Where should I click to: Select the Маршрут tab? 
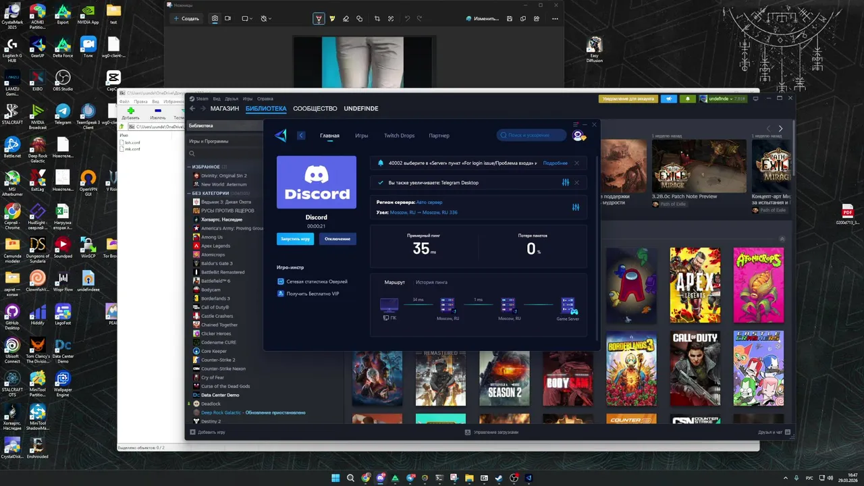(395, 282)
